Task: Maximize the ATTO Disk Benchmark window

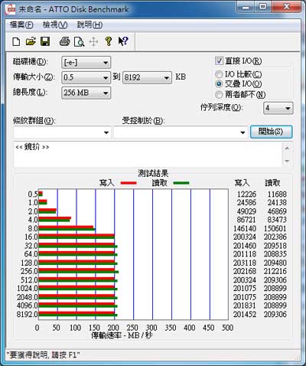Action: (263, 7)
